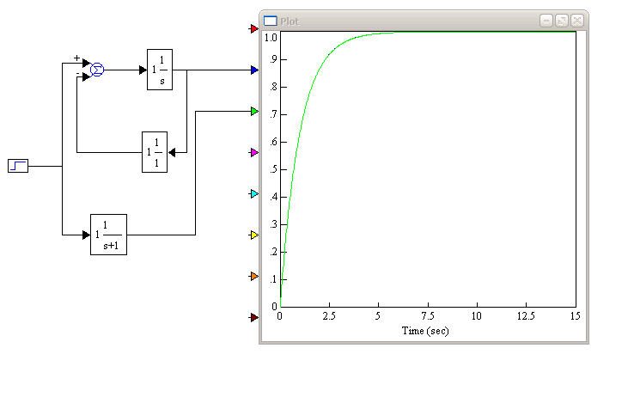The width and height of the screenshot is (628, 397).
Task: Click the minus input arrow of summing junction
Action: pos(86,77)
